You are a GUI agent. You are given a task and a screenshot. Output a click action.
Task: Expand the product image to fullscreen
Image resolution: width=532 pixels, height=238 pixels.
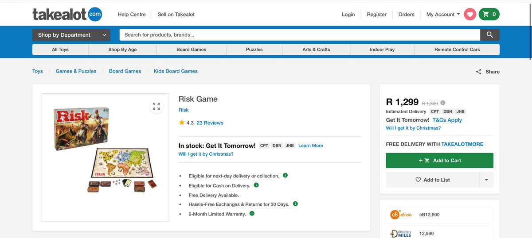[x=156, y=106]
